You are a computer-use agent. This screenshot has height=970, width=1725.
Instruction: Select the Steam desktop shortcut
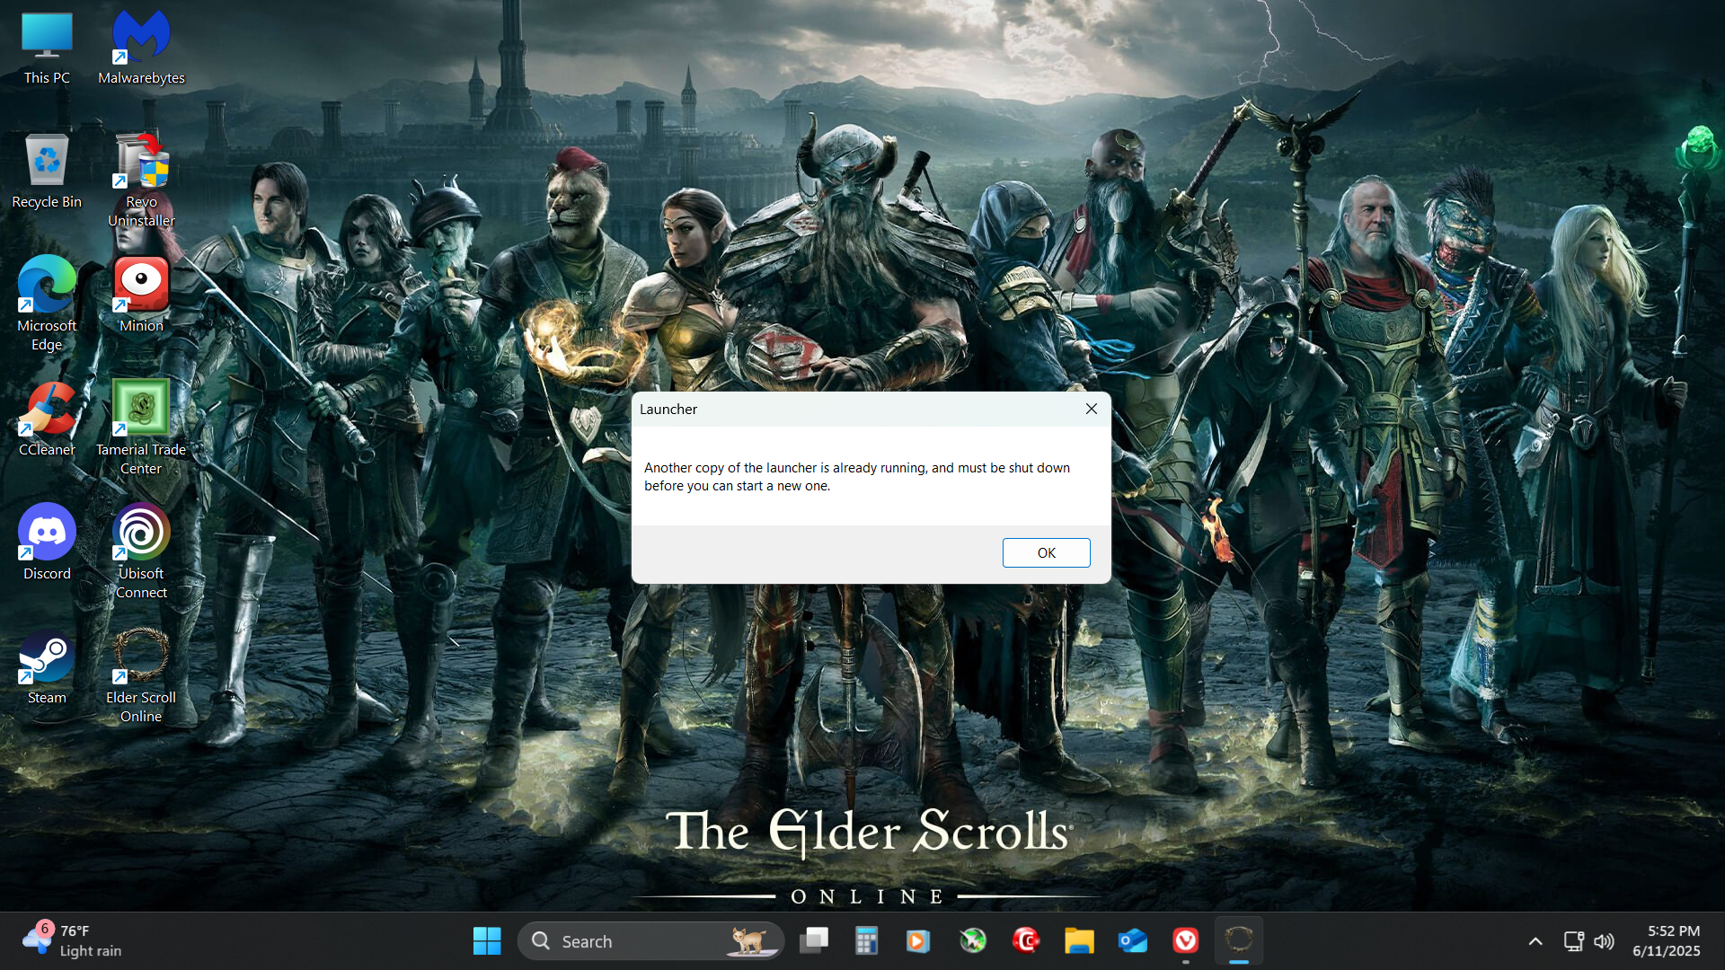47,666
